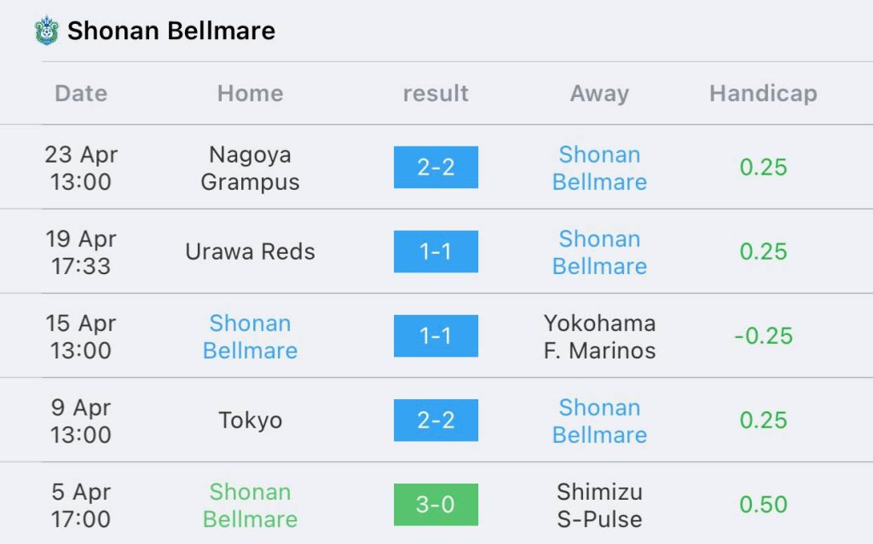The width and height of the screenshot is (873, 544).
Task: Select the Handicap column header
Action: click(763, 94)
